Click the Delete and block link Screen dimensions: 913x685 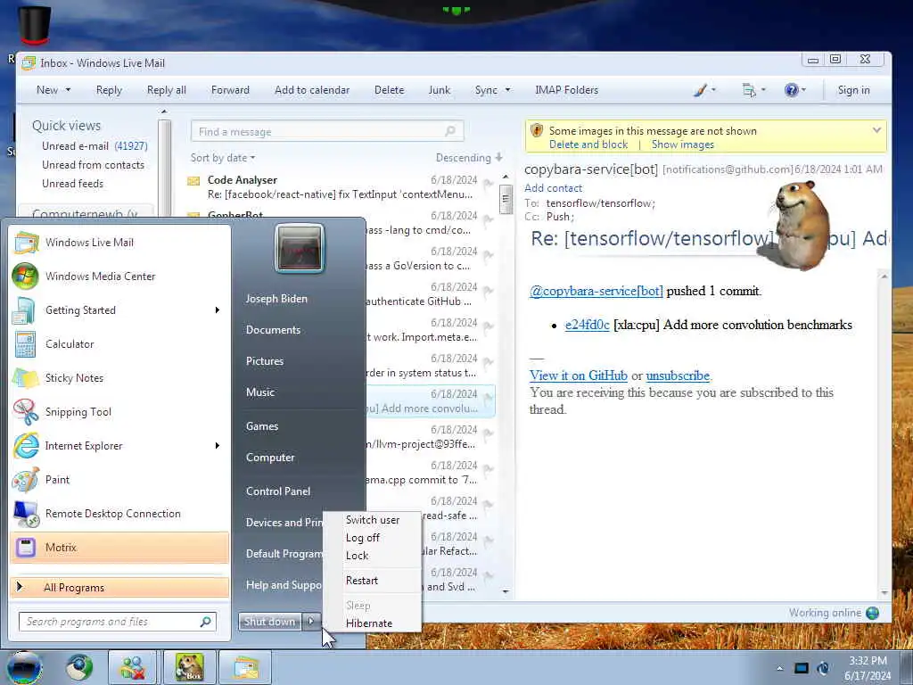588,144
